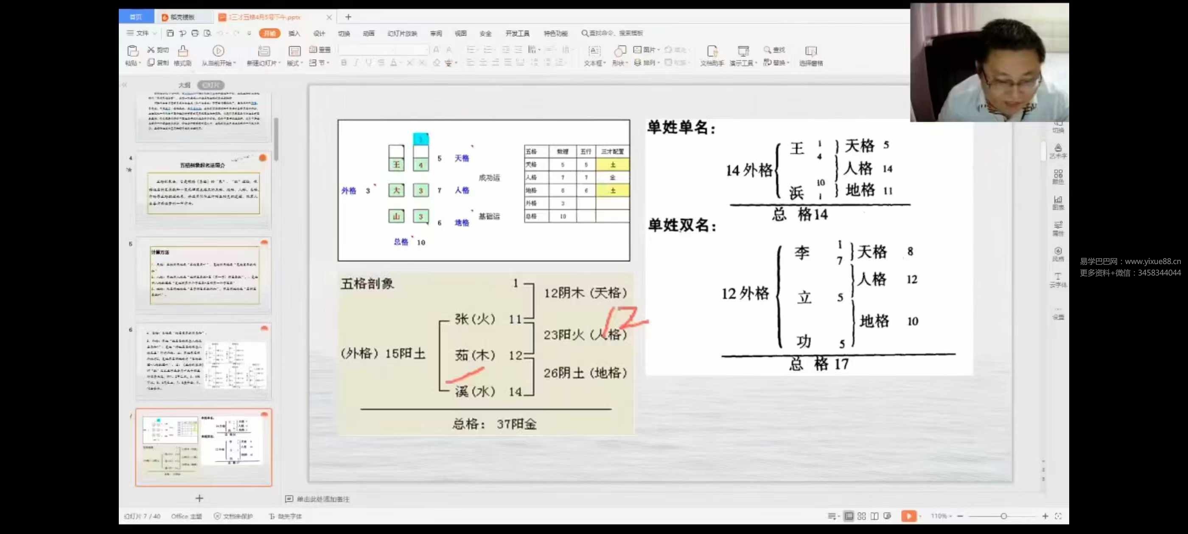The image size is (1188, 534).
Task: Select the Format Painter tool
Action: 182,55
